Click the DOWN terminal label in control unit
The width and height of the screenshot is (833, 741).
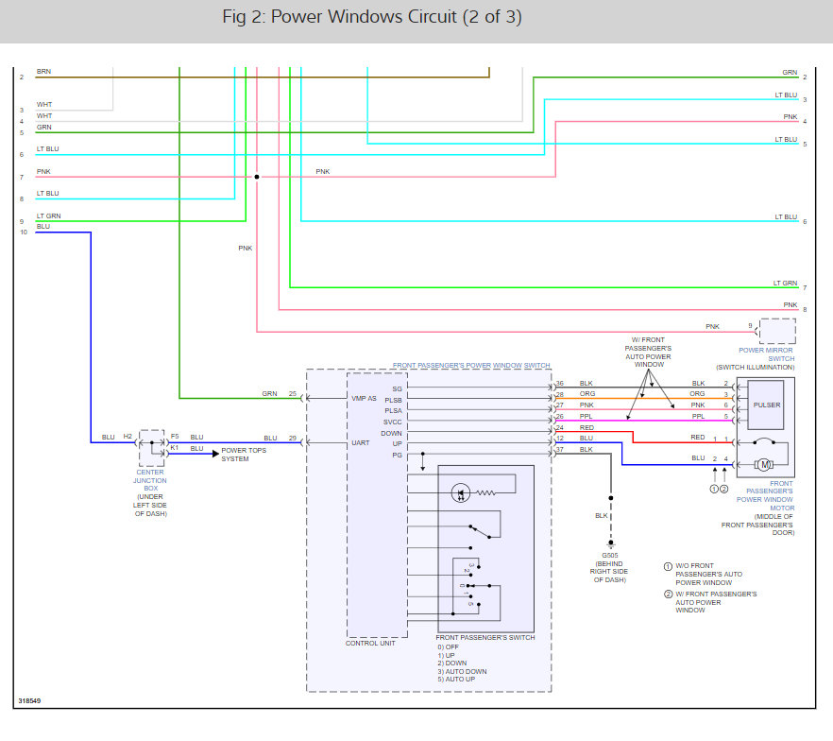(x=391, y=433)
